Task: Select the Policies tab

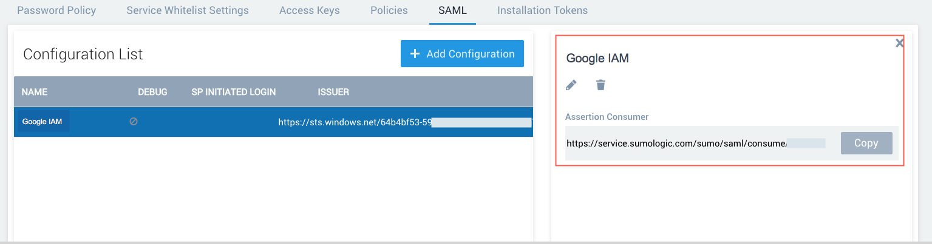Action: (x=389, y=10)
